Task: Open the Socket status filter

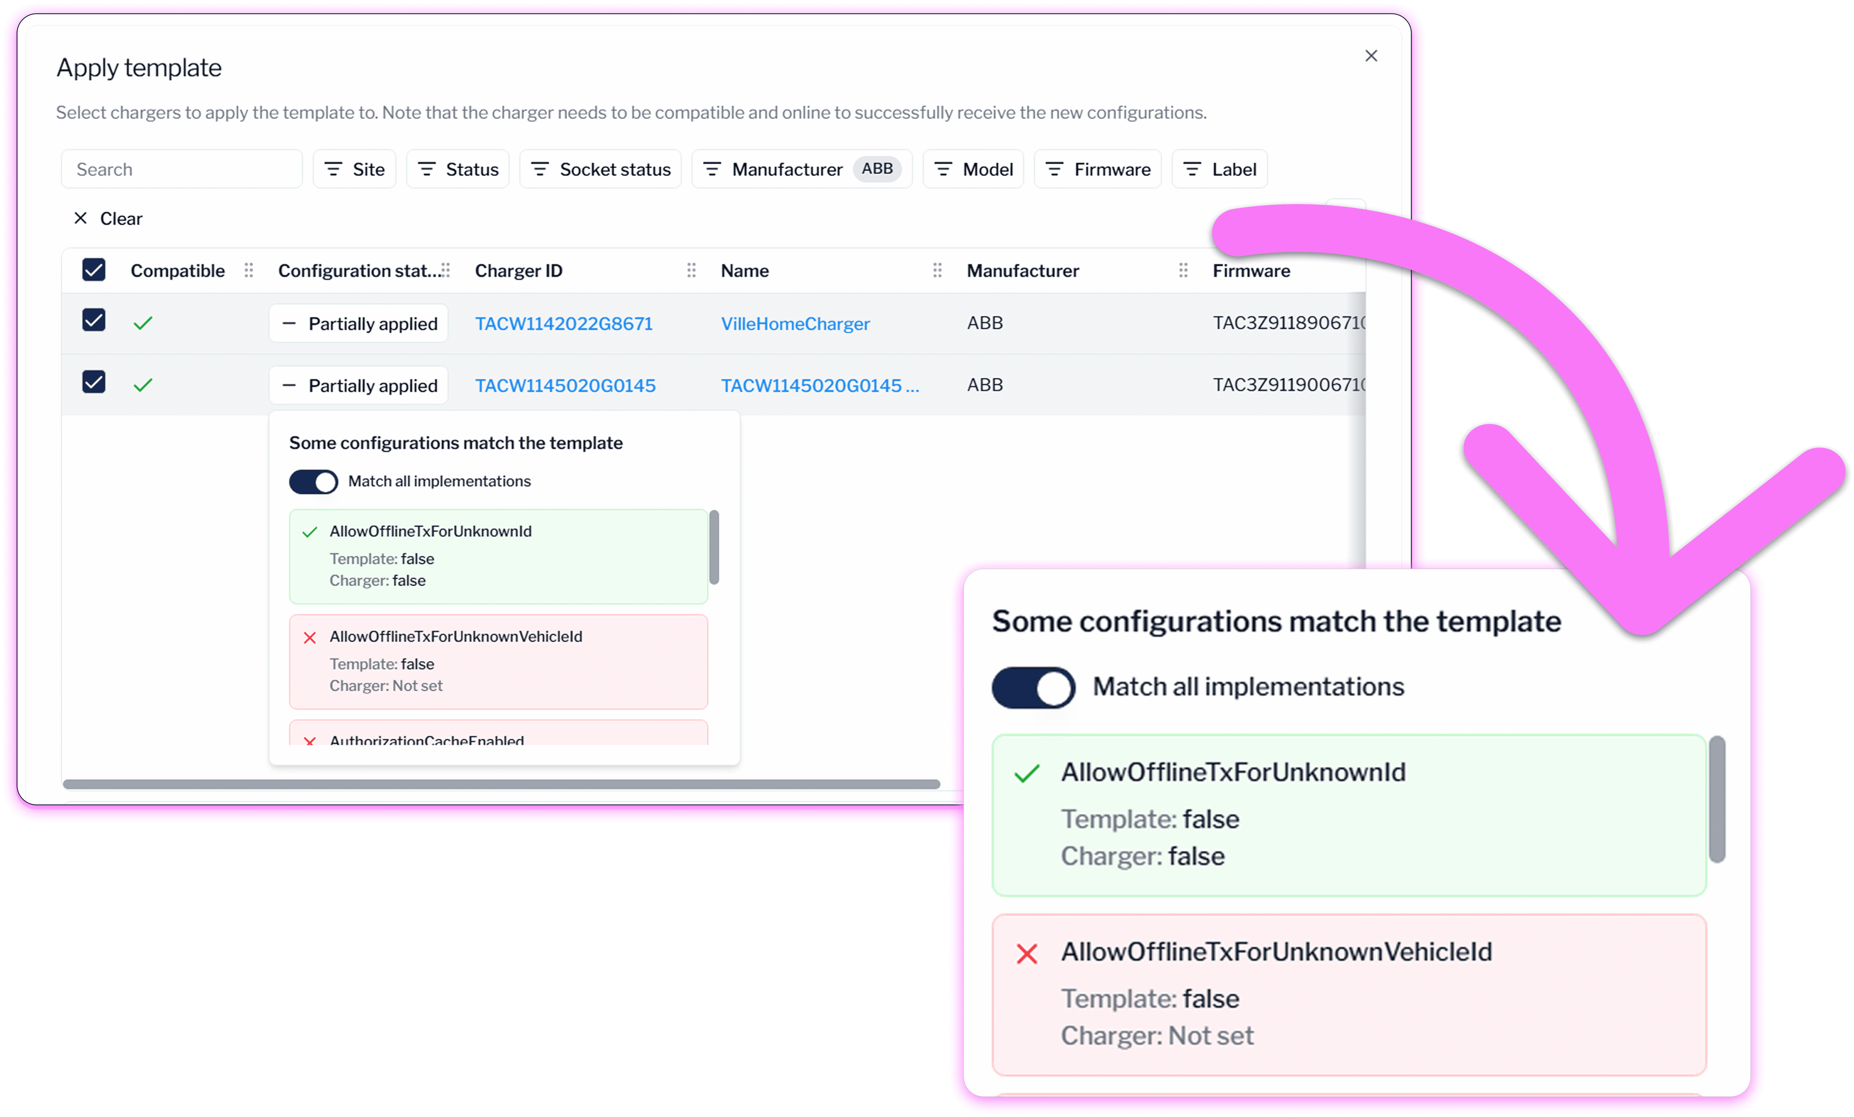Action: tap(601, 169)
